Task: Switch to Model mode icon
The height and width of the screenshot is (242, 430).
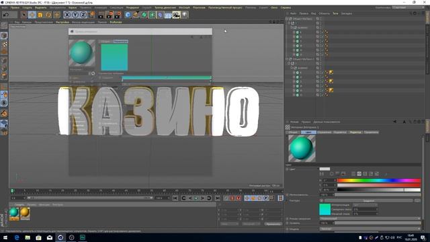Action: point(4,36)
